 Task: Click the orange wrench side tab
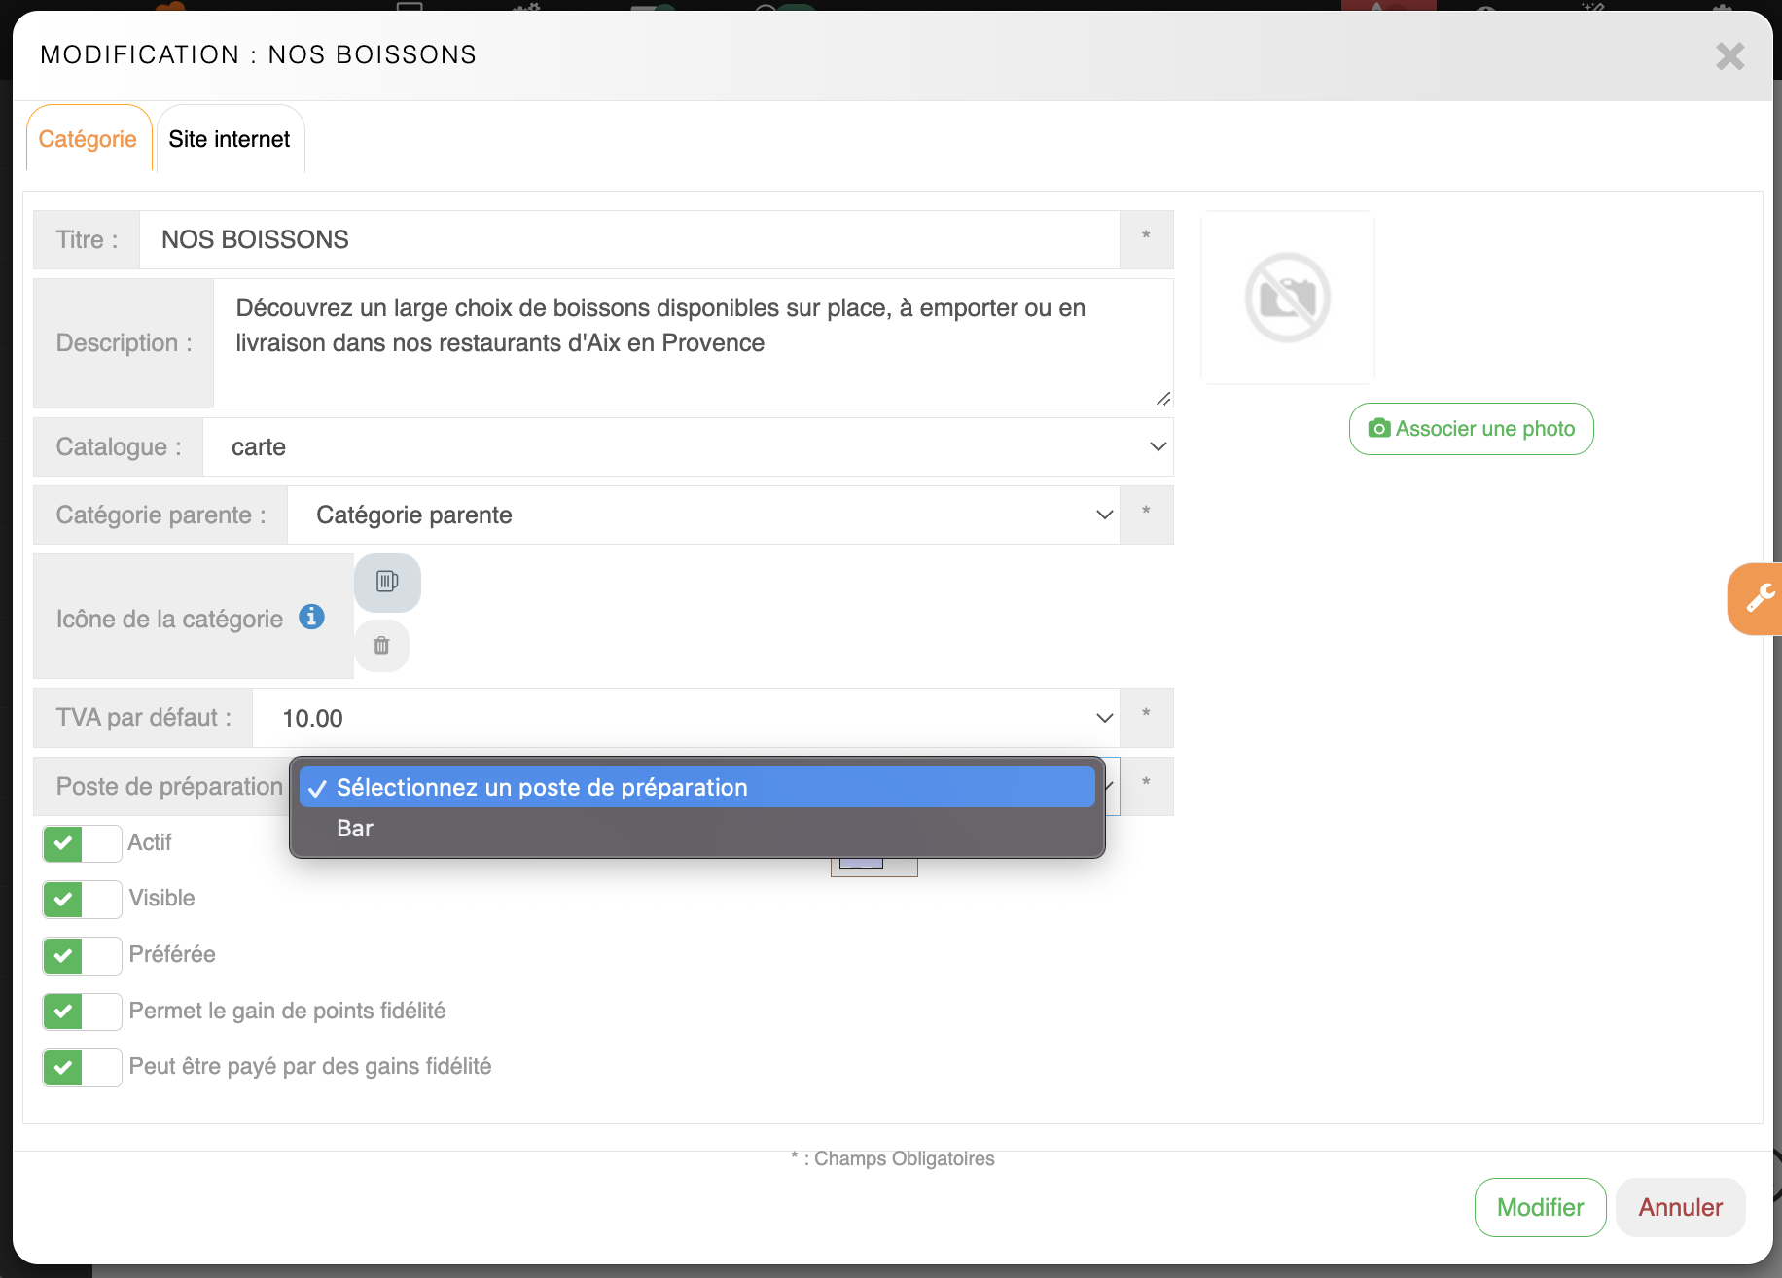[x=1758, y=598]
